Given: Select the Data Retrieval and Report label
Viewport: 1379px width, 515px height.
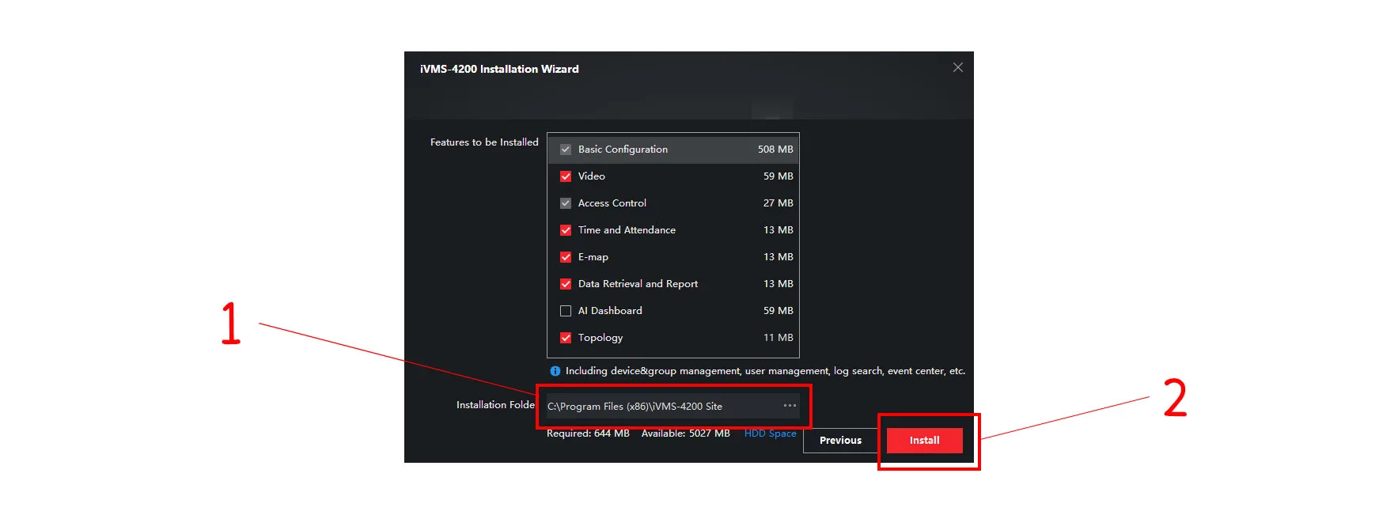Looking at the screenshot, I should [x=638, y=284].
